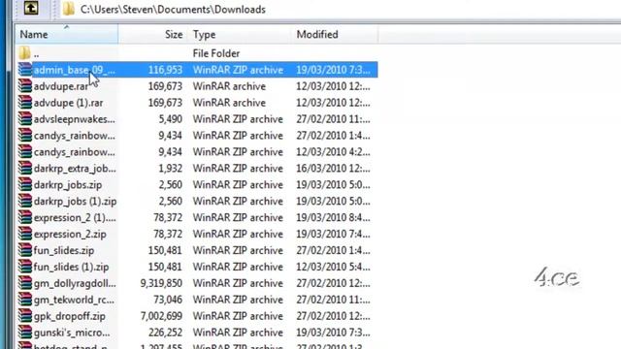The image size is (621, 349).
Task: Select the gm_tekworld_rc file name
Action: pos(74,300)
